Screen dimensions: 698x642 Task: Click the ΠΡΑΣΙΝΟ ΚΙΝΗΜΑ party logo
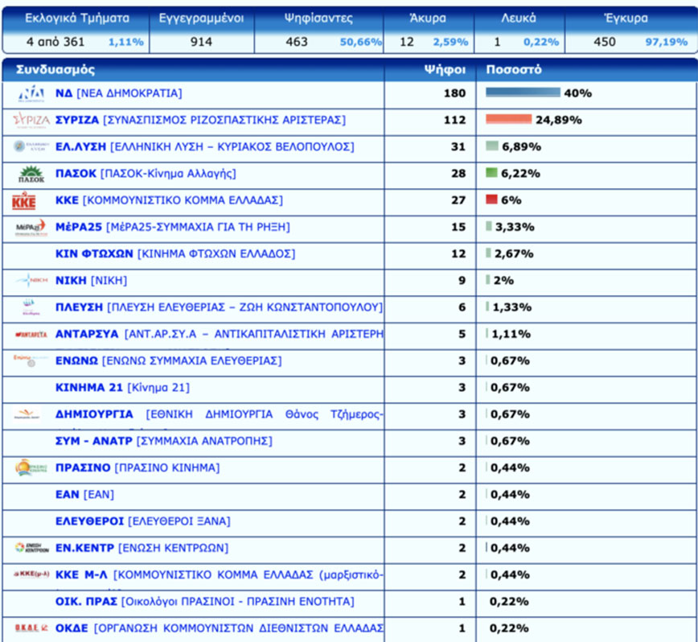click(31, 467)
